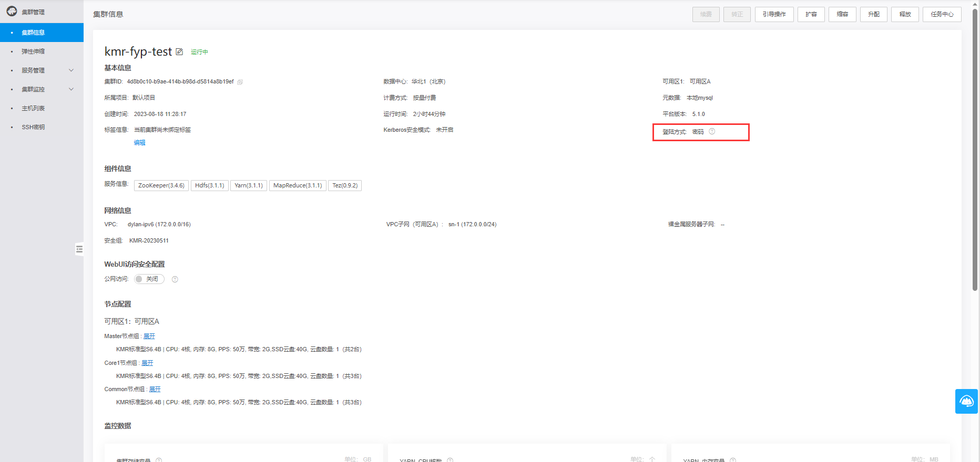Expand the Master节点组 details
Viewport: 980px width, 462px height.
(x=149, y=336)
